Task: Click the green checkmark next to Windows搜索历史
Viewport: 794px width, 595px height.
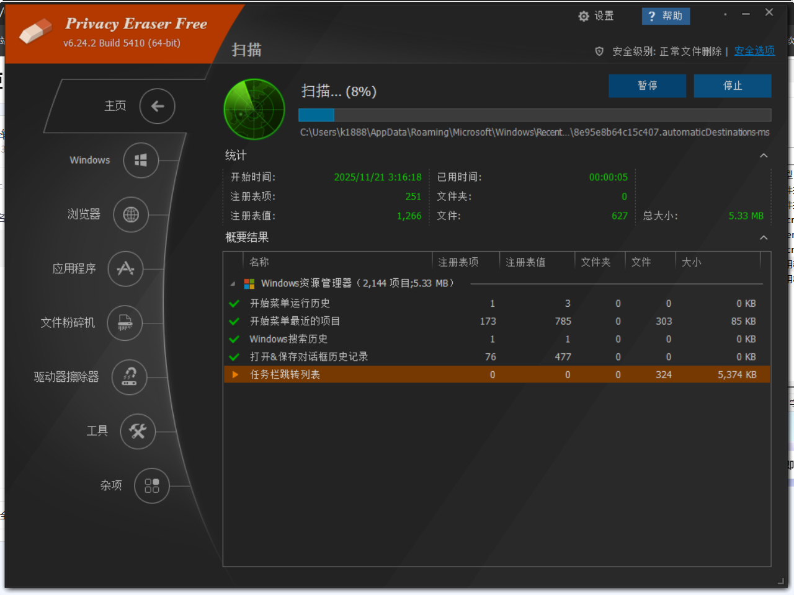Action: [234, 339]
